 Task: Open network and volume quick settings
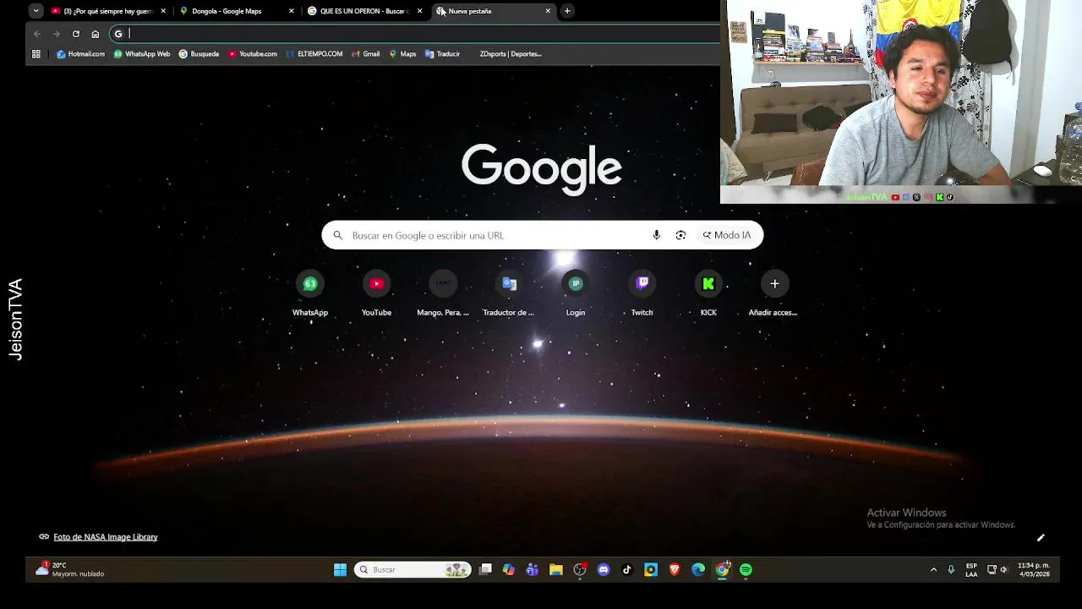point(997,569)
